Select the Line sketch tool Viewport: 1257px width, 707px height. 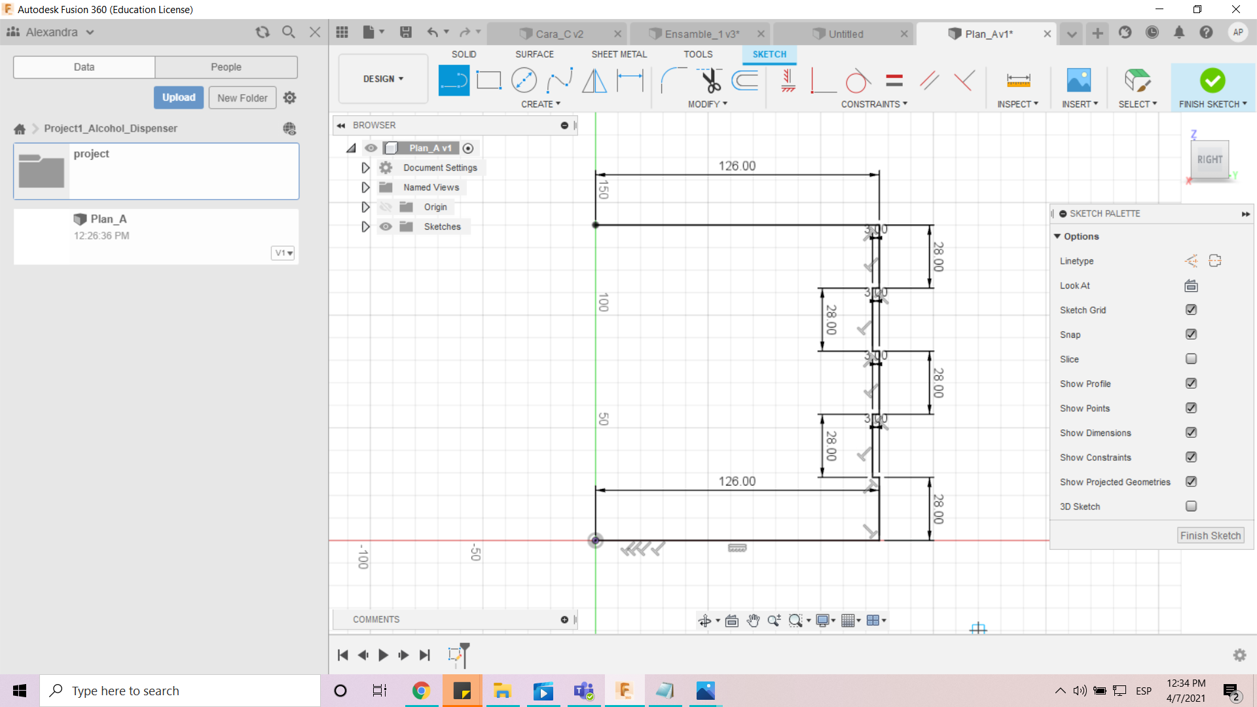point(454,81)
